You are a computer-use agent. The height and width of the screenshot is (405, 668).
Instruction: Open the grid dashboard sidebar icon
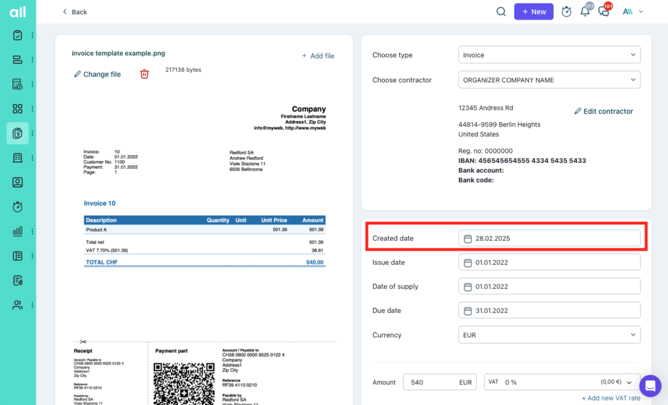(x=18, y=109)
